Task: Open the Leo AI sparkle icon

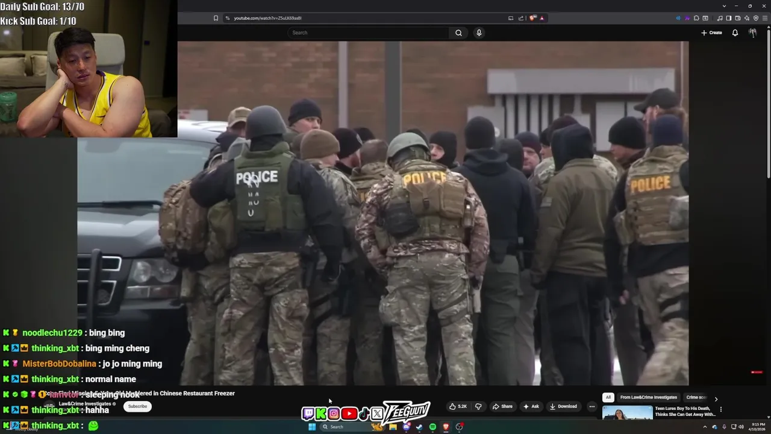Action: tap(747, 18)
